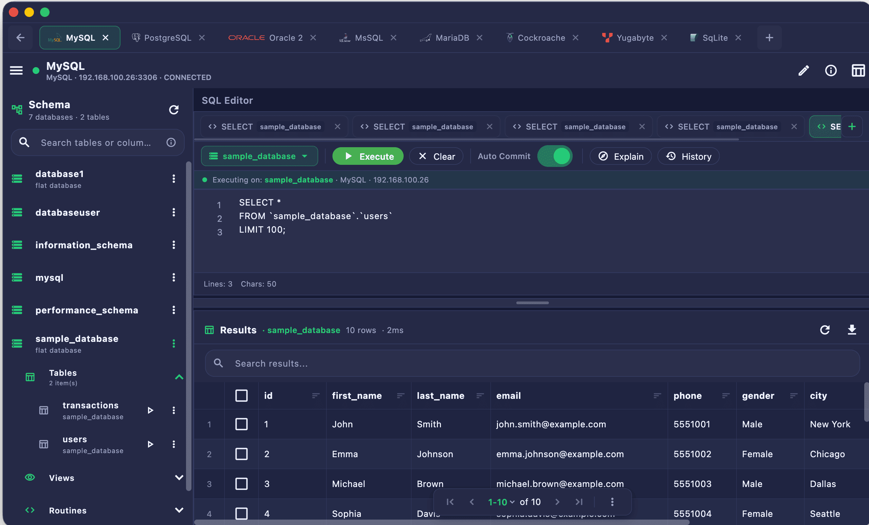Refresh the Schema tree

tap(173, 110)
